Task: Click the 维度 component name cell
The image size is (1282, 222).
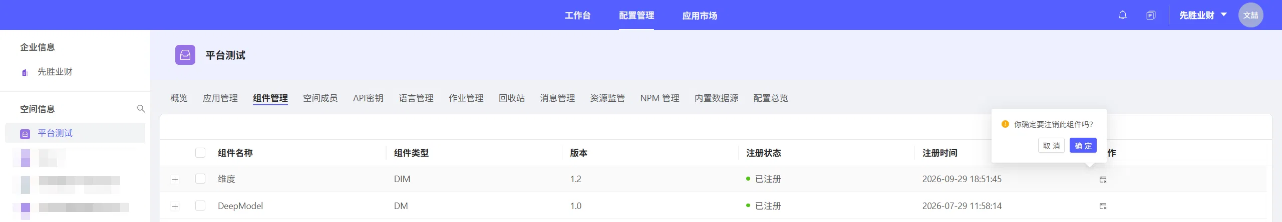Action: [x=226, y=179]
